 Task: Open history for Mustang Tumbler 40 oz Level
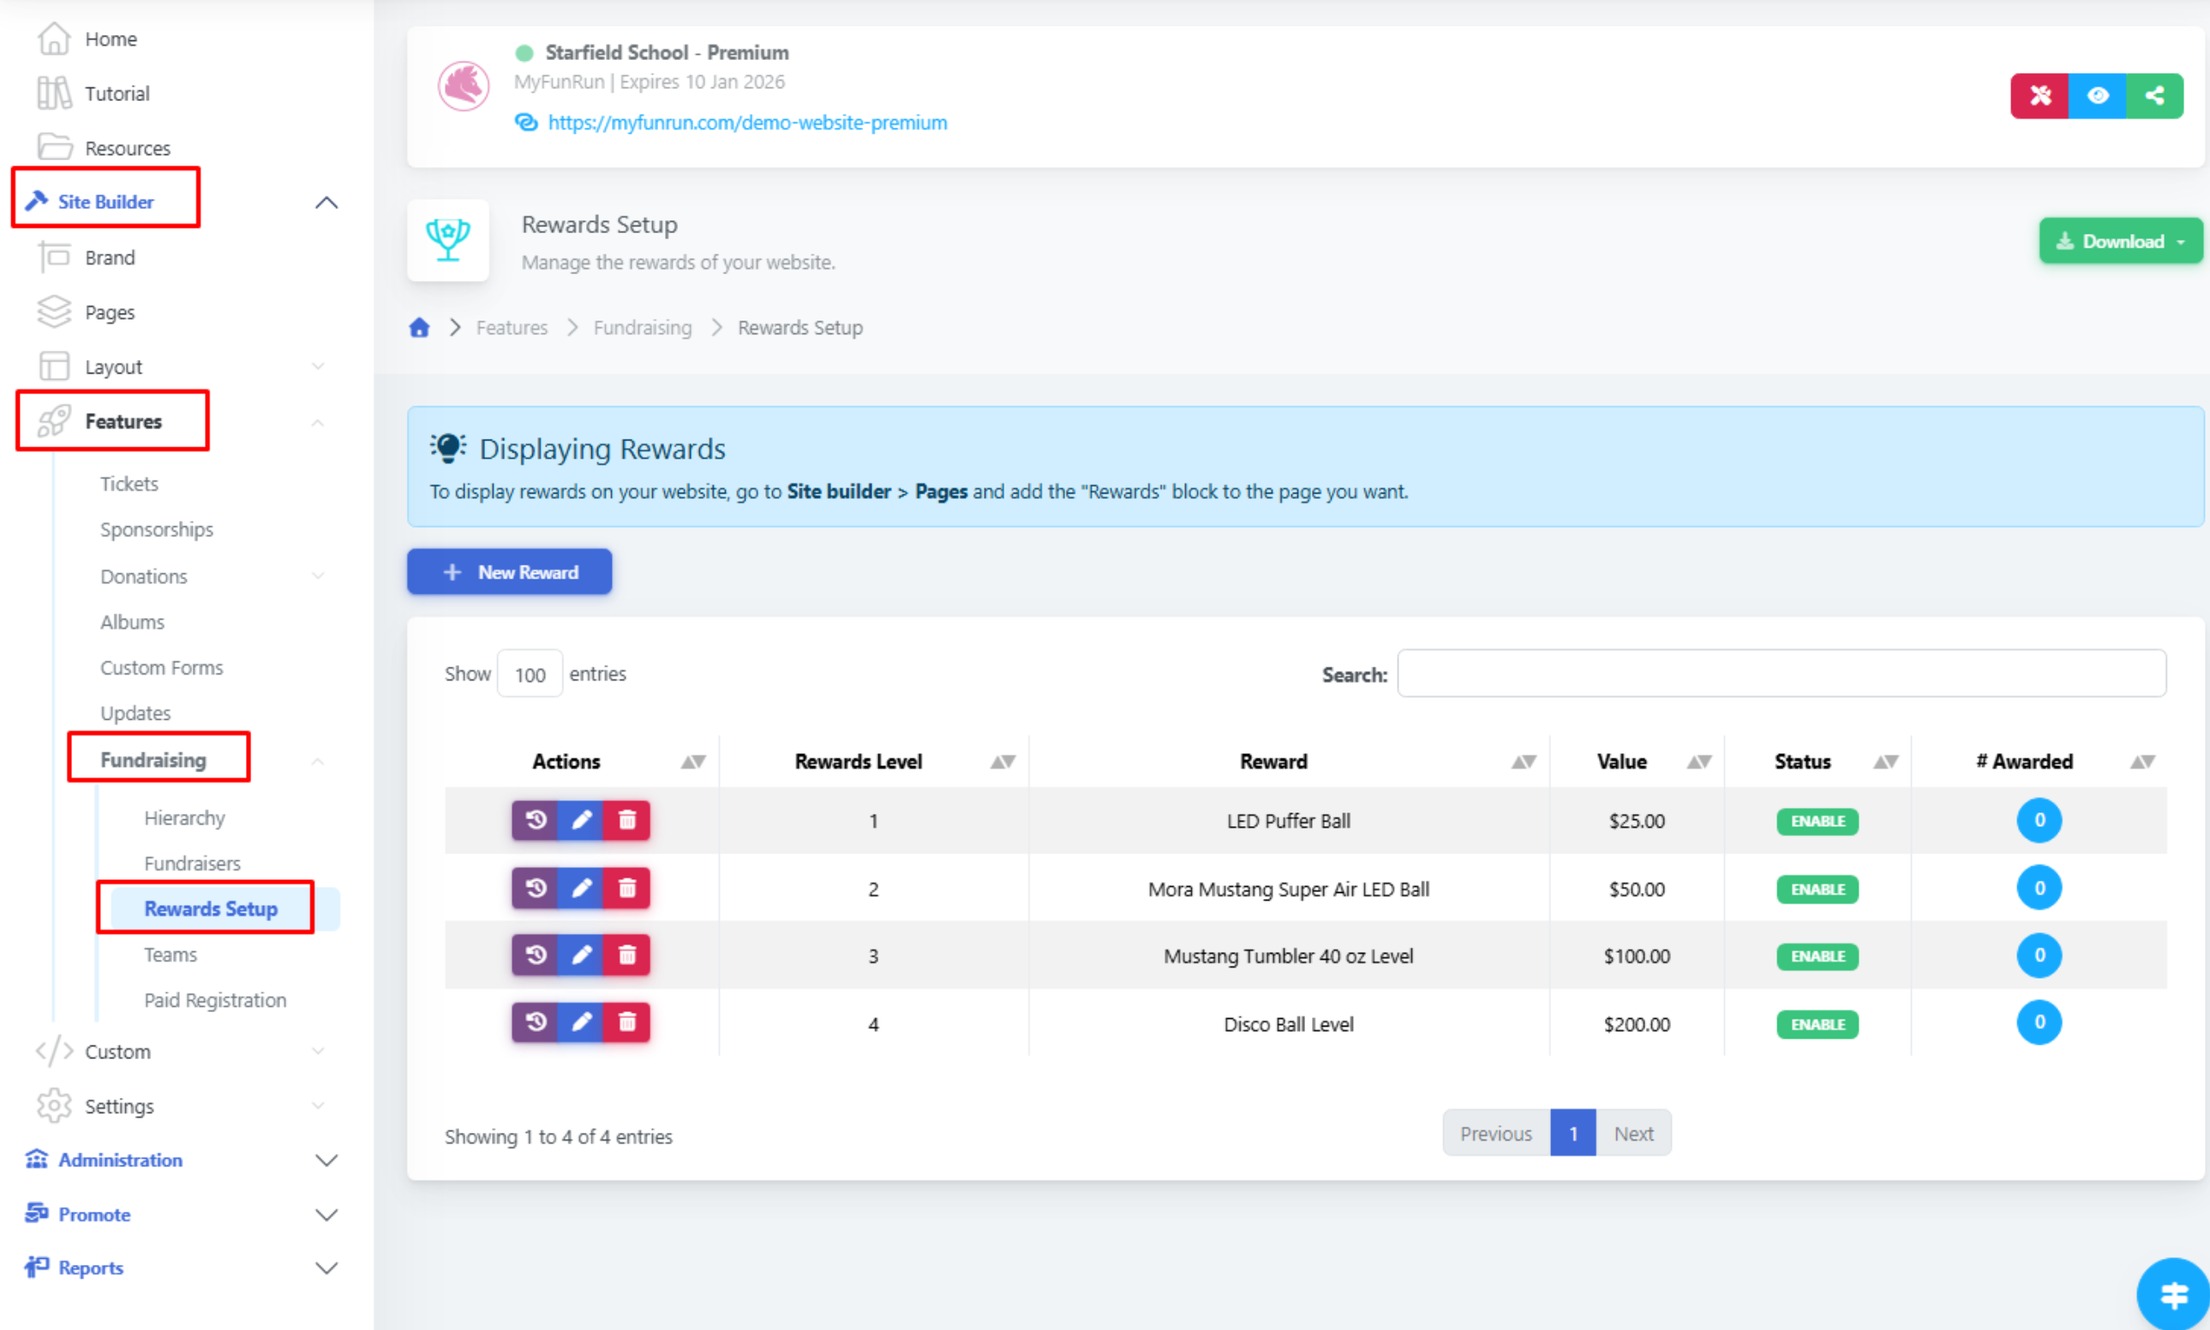(x=535, y=956)
